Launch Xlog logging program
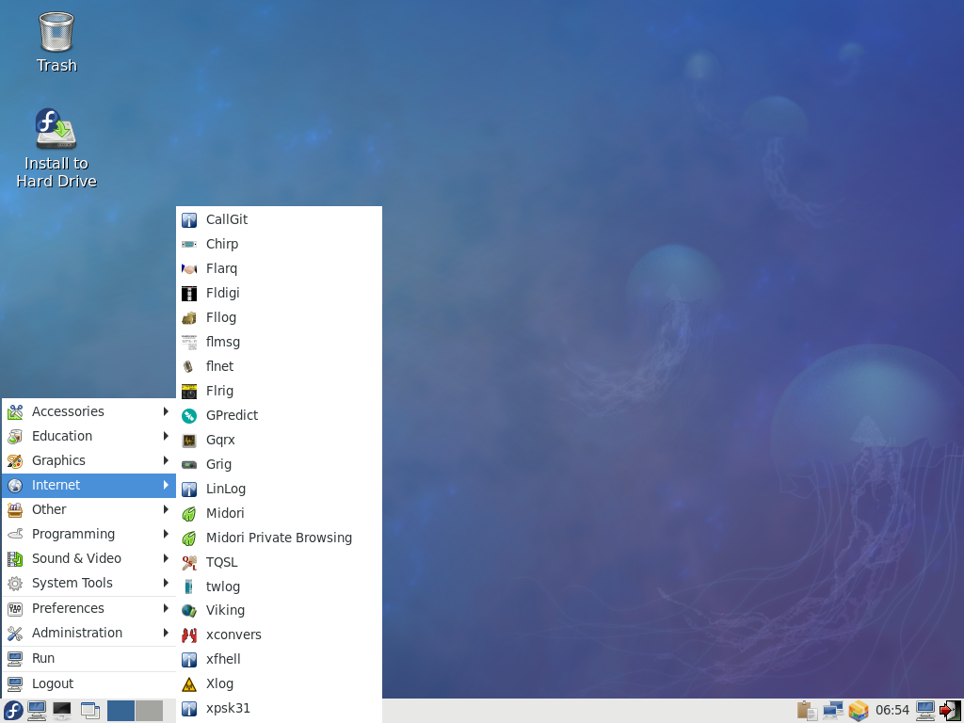Screen dimensions: 964x723 [279, 683]
